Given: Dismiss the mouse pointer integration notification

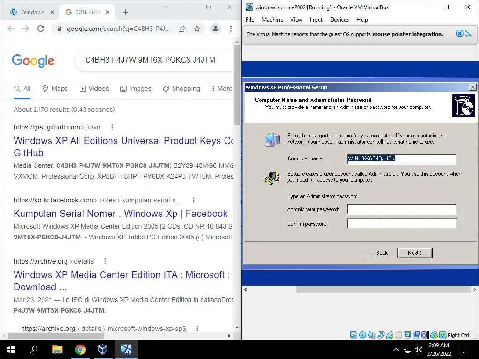Looking at the screenshot, I should (459, 34).
